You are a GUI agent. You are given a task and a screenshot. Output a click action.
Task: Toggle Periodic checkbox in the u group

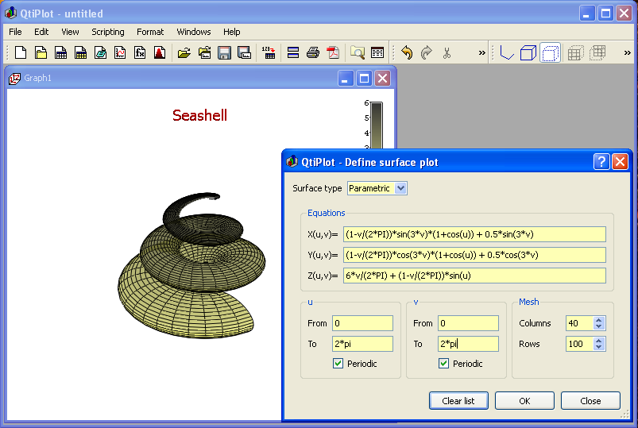pyautogui.click(x=338, y=364)
